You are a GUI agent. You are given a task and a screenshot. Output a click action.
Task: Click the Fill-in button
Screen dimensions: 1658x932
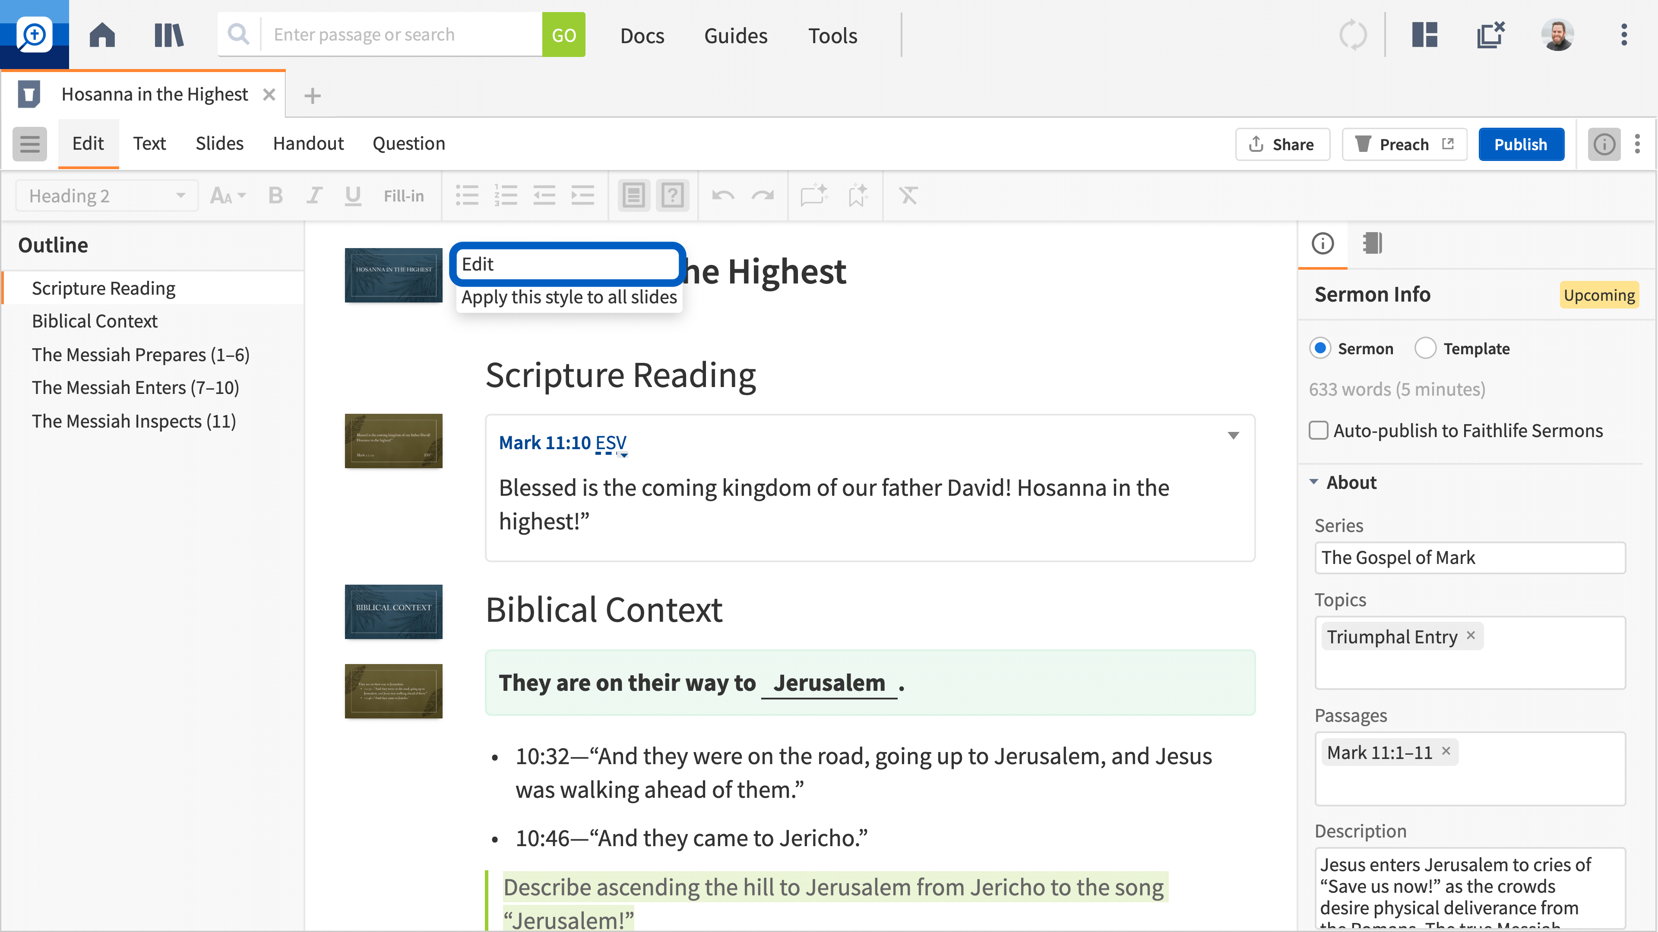(x=404, y=195)
